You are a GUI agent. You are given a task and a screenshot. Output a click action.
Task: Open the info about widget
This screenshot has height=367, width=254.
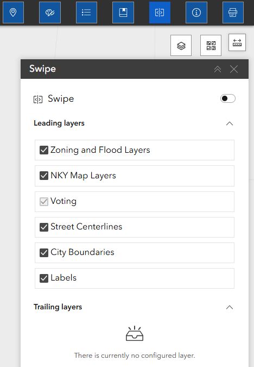pos(196,13)
